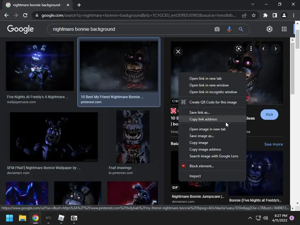
Task: Open the Google apps grid
Action: pos(284,29)
